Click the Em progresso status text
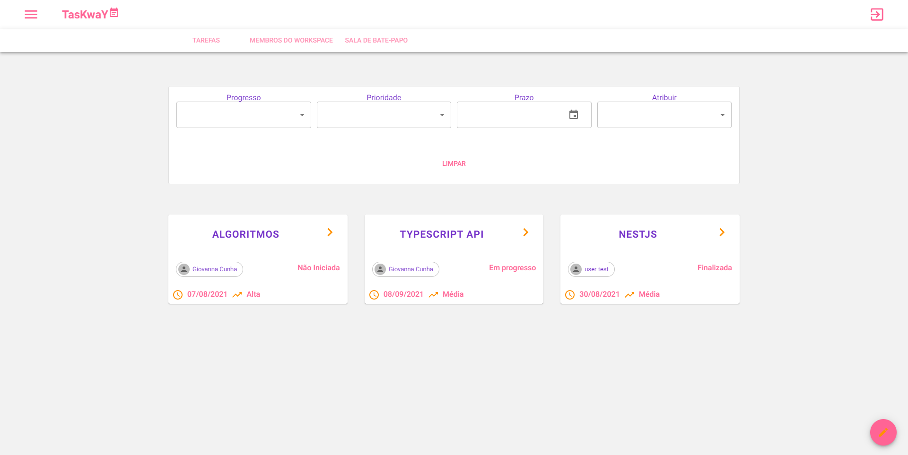Viewport: 908px width, 455px height. [513, 268]
